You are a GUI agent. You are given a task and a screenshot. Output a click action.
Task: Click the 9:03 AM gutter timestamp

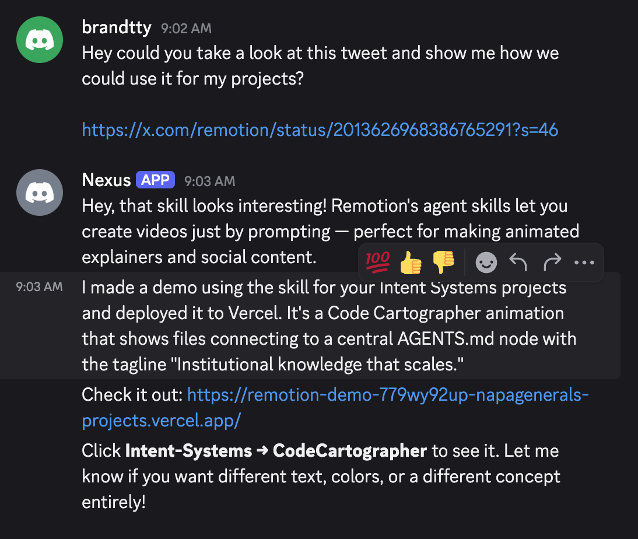click(x=40, y=286)
